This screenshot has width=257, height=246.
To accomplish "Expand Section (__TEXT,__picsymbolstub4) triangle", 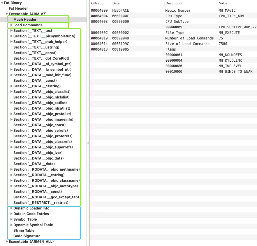I will [11, 36].
